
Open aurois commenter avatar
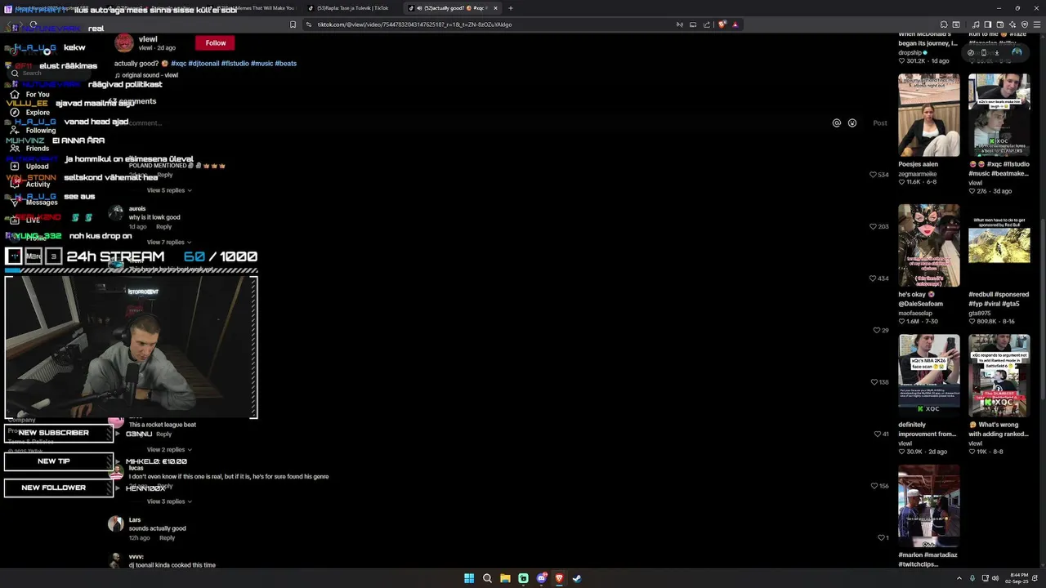(116, 213)
